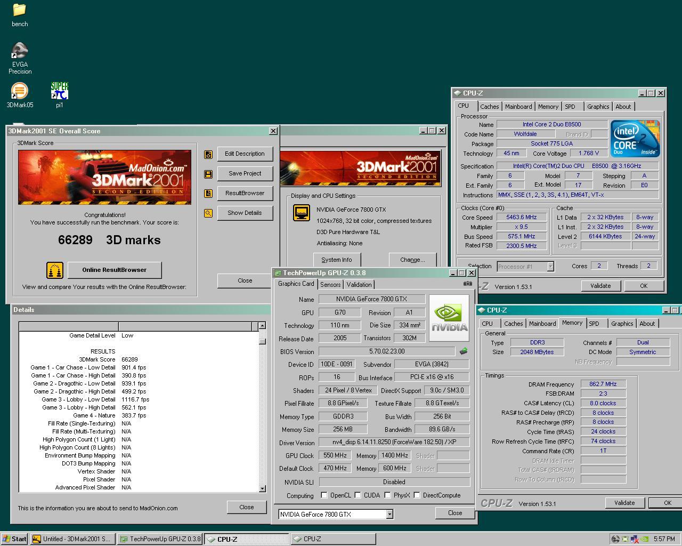Click the Start button
The image size is (682, 546).
[14, 539]
